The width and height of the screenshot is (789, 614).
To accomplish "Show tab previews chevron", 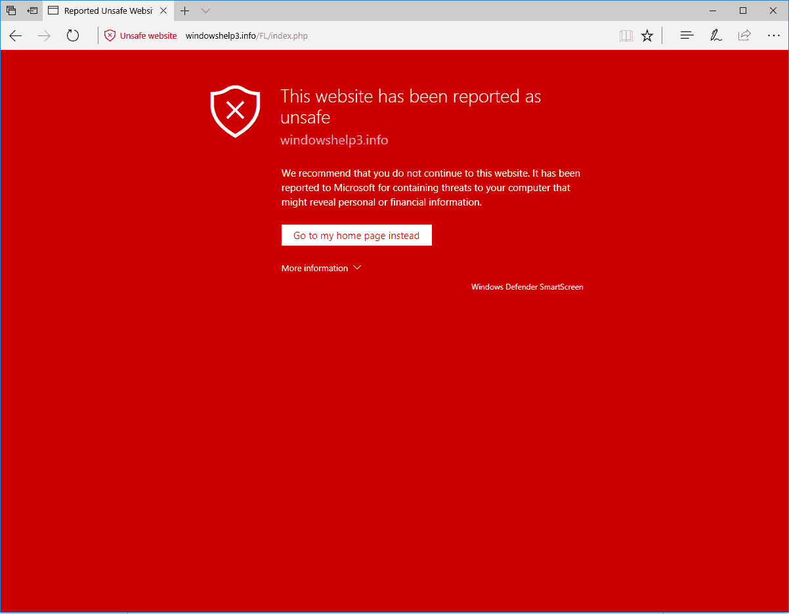I will tap(205, 11).
